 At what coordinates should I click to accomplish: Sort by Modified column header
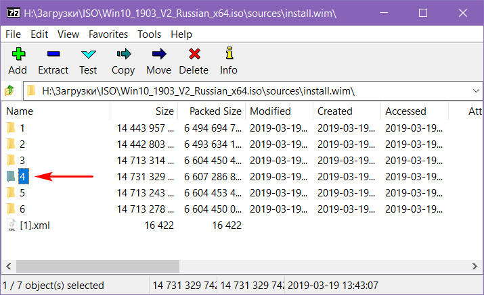point(279,111)
